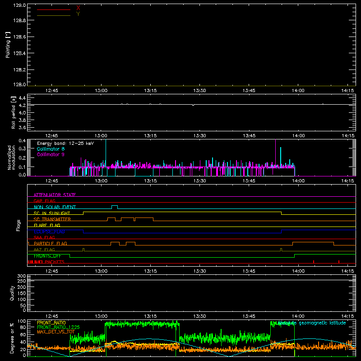Screen dimensions: 361x361
Task: Click the 14:00 label under the Roll period panel
Action: (x=298, y=136)
